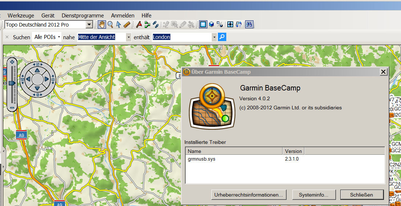Zoom out with minus on map slider
Image resolution: width=401 pixels, height=206 pixels.
tap(12, 108)
